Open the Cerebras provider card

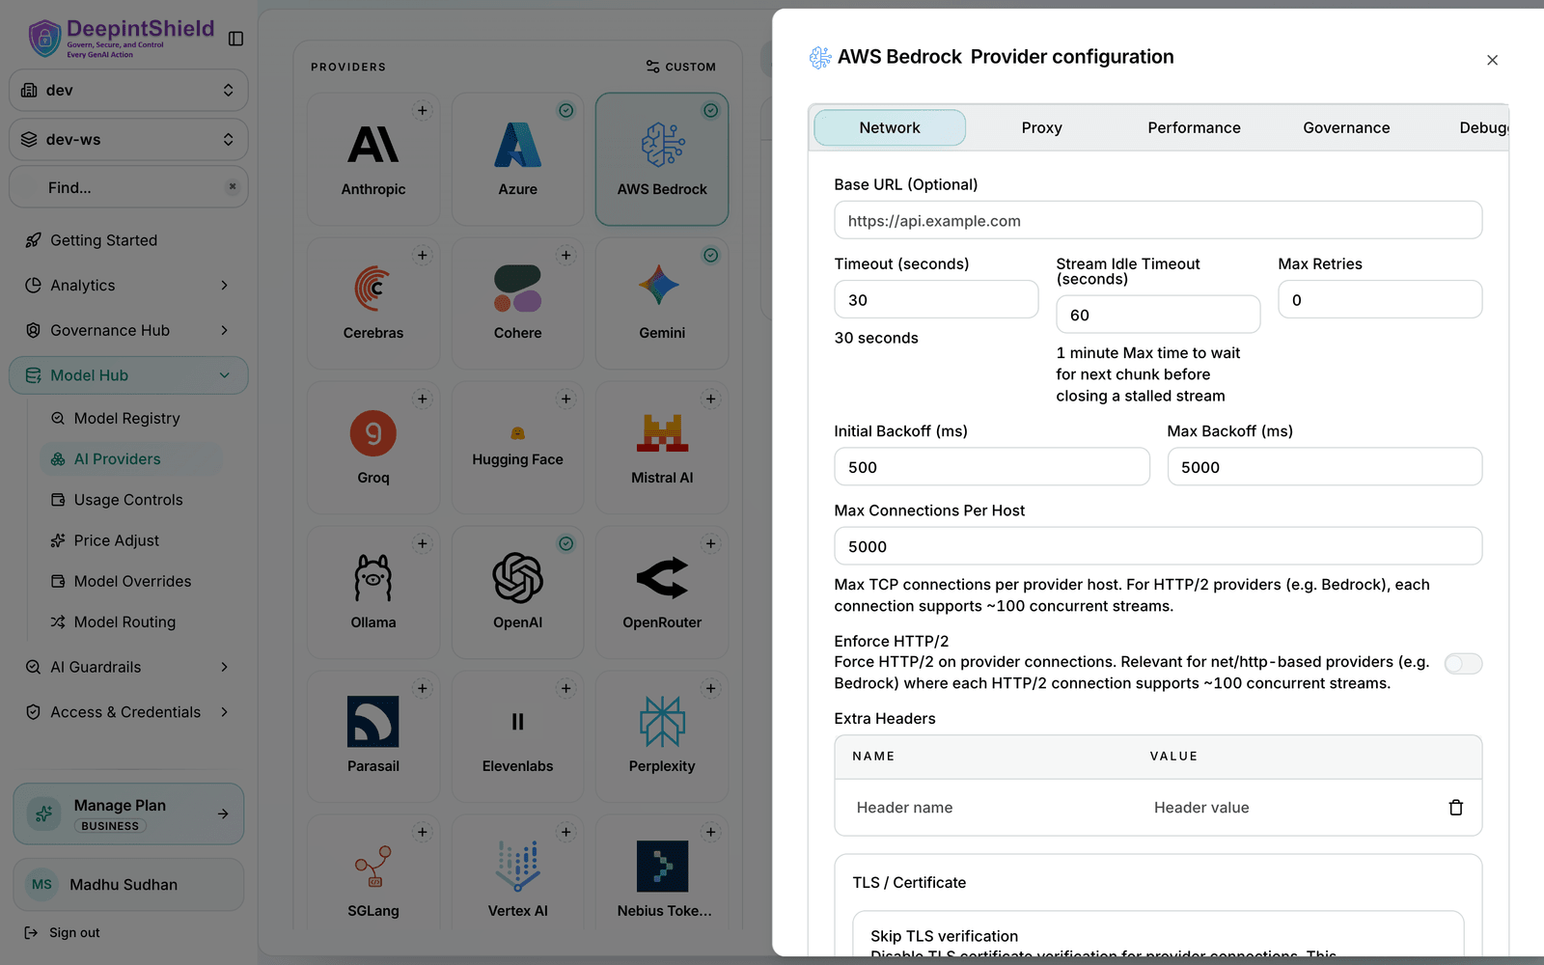point(373,303)
